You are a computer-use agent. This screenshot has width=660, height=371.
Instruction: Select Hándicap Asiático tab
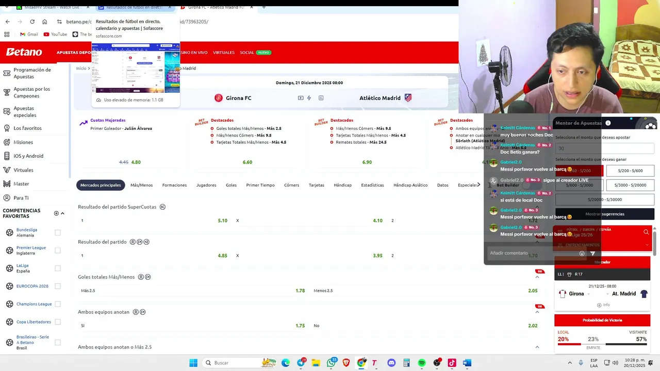410,185
